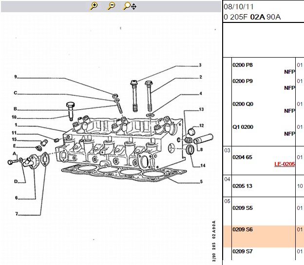Click callout letter B in diagram
This screenshot has width=304, height=265.
(15, 109)
